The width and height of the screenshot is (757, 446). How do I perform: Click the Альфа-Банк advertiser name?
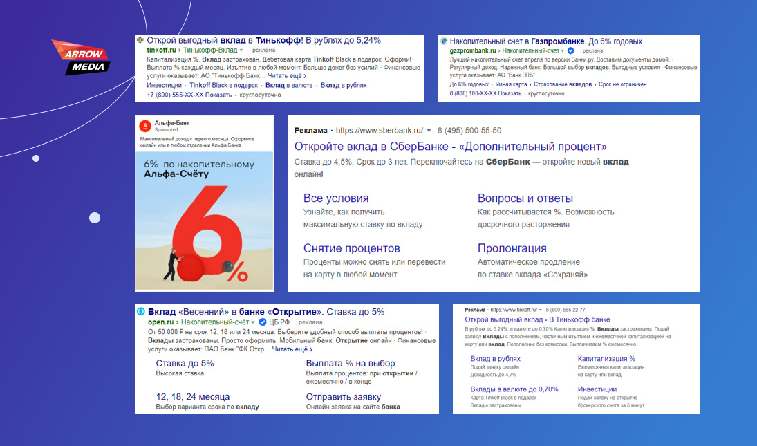[172, 123]
